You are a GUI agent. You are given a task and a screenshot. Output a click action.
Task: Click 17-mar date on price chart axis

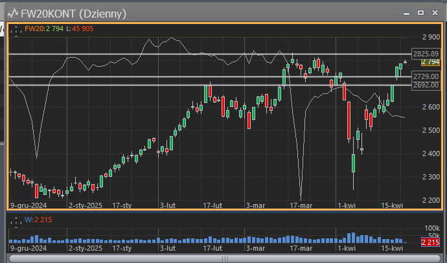click(x=301, y=205)
